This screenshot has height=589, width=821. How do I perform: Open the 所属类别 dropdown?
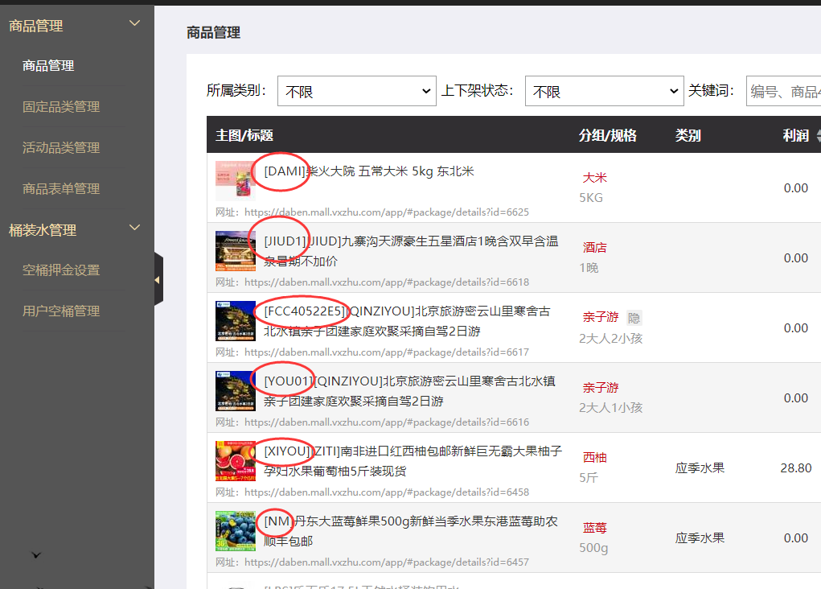coord(356,91)
